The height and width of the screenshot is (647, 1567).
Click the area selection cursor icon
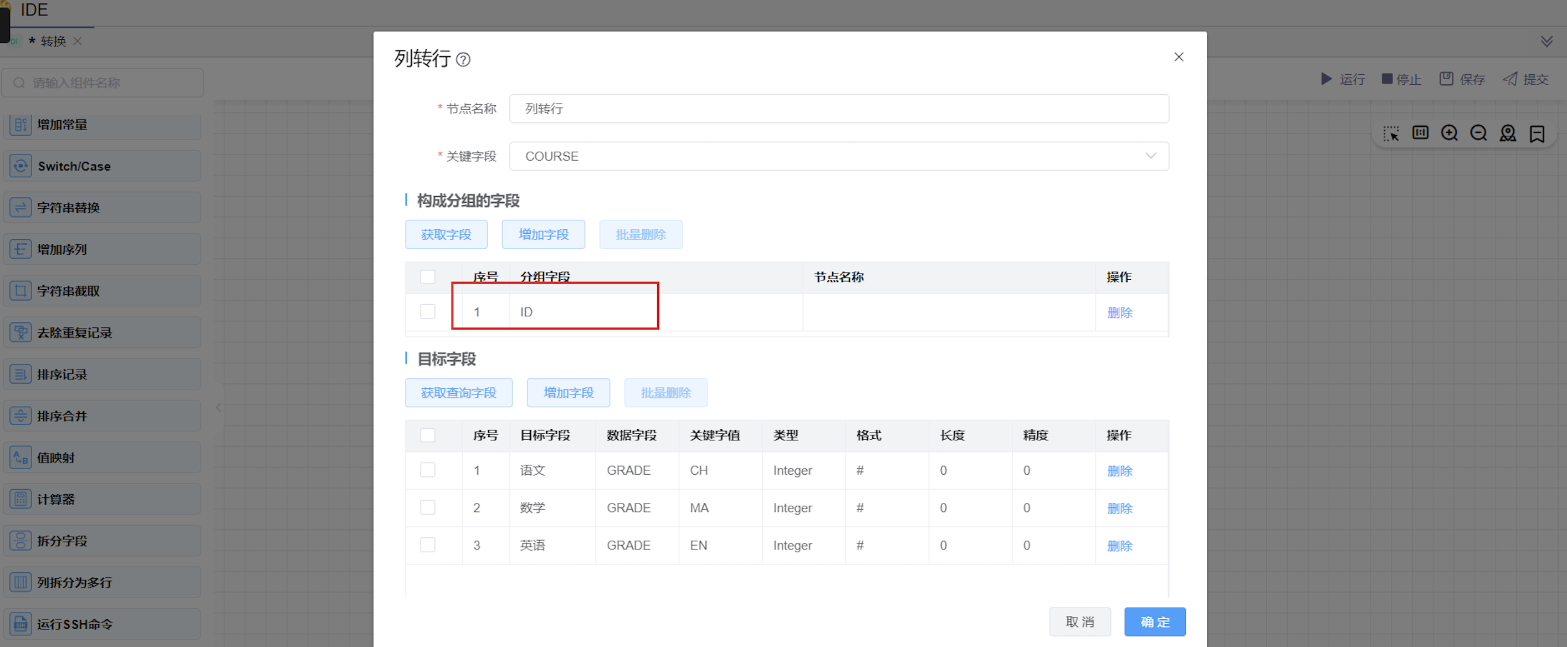pos(1391,133)
